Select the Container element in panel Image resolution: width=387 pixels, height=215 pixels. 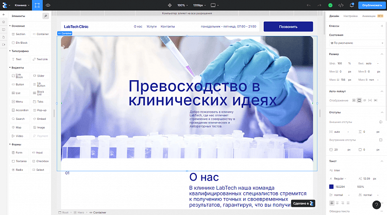coord(41,34)
